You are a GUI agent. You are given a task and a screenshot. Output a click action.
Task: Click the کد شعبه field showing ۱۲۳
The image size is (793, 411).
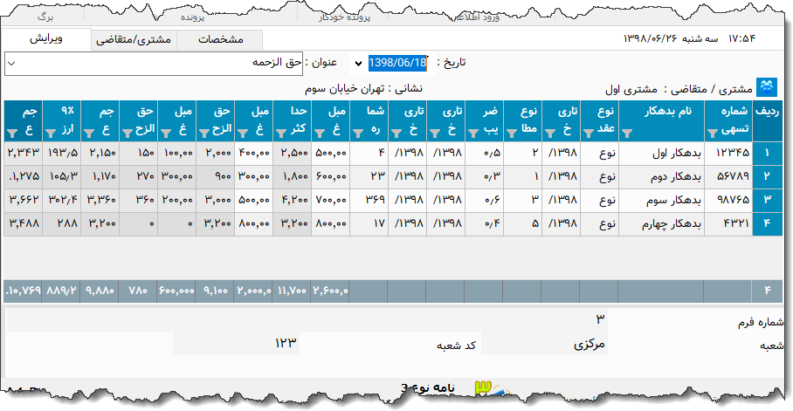[236, 343]
